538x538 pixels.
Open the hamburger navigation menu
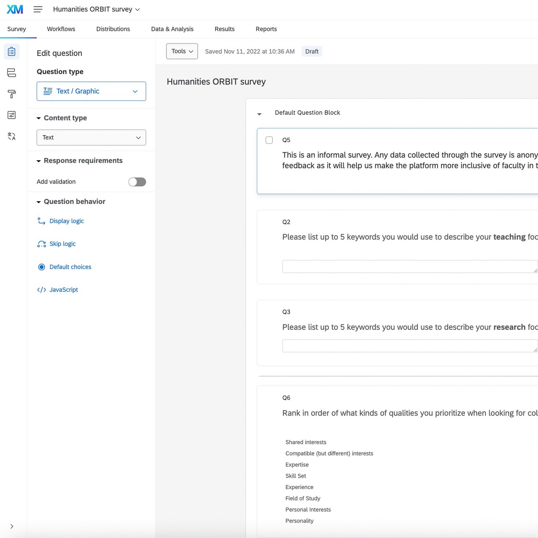tap(38, 9)
